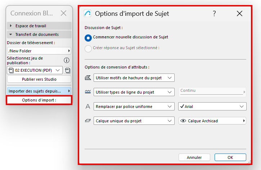Toggle the eye icon on Calque Archicad
This screenshot has height=170, width=261.
tap(183, 121)
